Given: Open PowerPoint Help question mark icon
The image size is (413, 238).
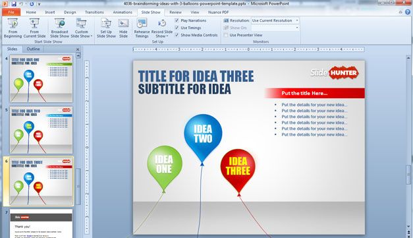Looking at the screenshot, I should 408,12.
